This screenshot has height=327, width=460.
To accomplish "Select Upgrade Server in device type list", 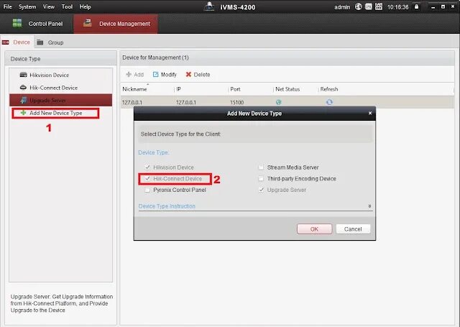I will [60, 100].
